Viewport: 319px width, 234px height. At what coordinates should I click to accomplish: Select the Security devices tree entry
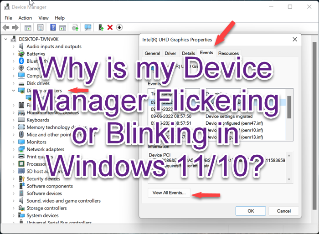(x=43, y=179)
